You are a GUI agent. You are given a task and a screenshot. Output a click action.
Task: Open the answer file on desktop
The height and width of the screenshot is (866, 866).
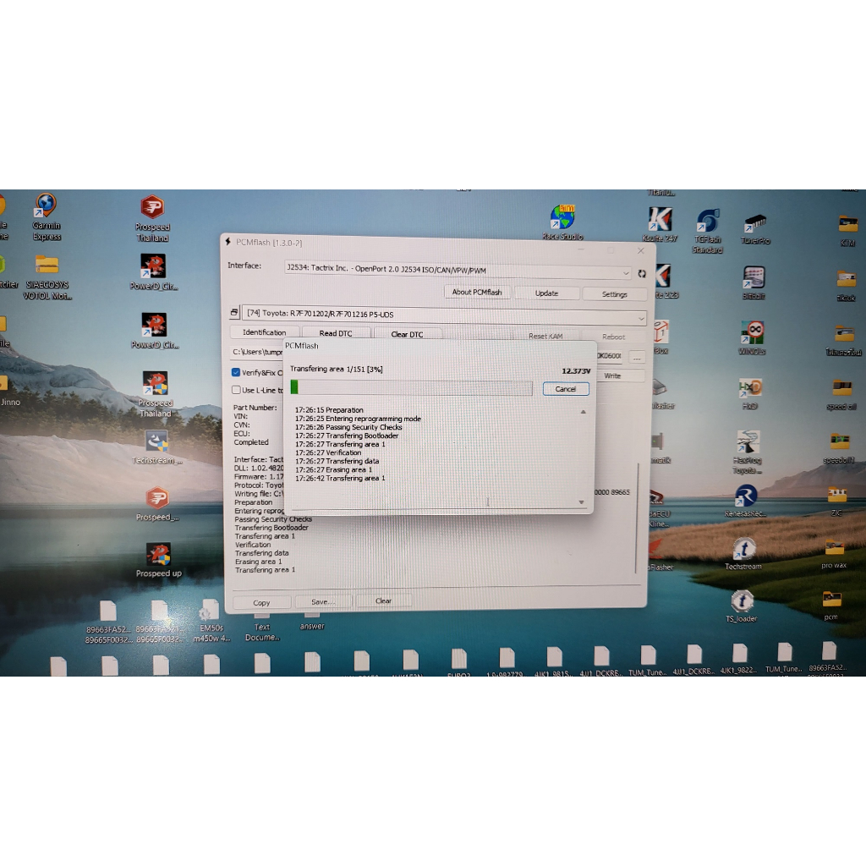312,620
